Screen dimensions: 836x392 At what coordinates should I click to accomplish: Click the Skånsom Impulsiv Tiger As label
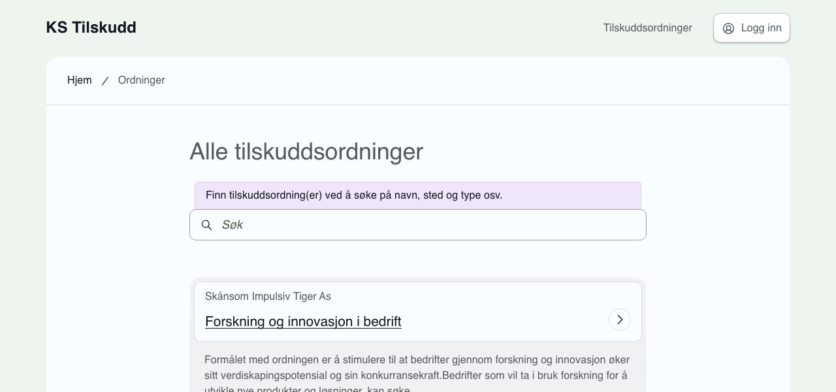point(268,297)
